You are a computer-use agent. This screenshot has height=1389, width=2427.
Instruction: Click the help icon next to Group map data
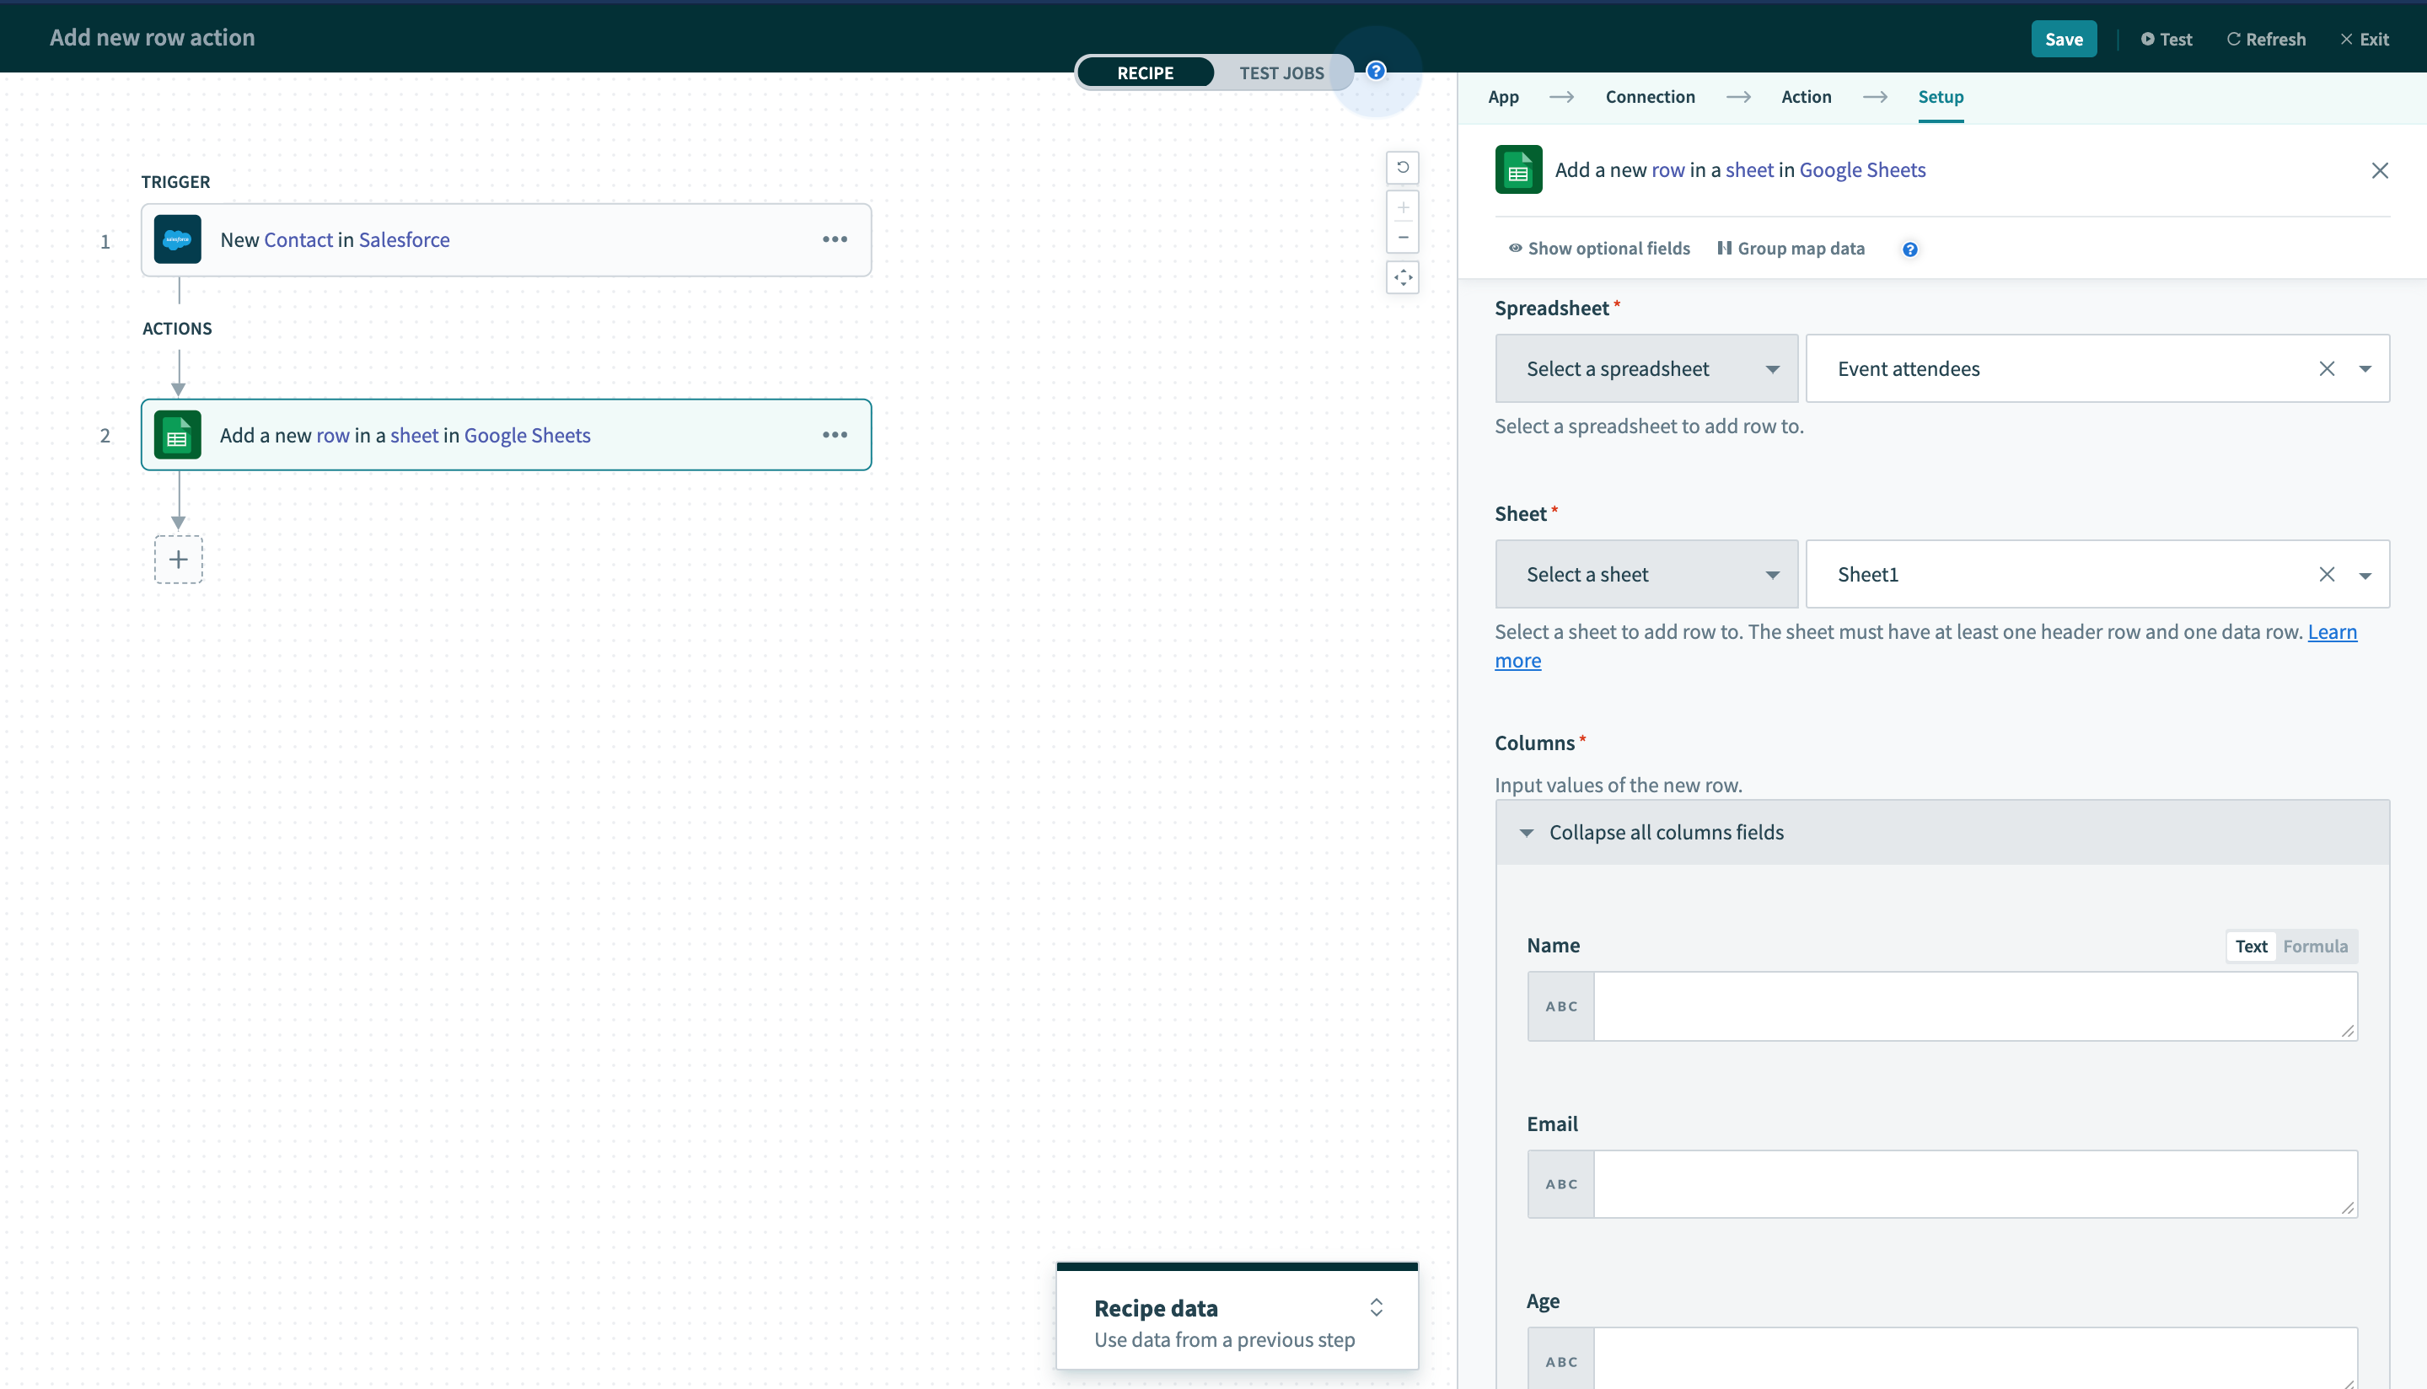click(1910, 248)
